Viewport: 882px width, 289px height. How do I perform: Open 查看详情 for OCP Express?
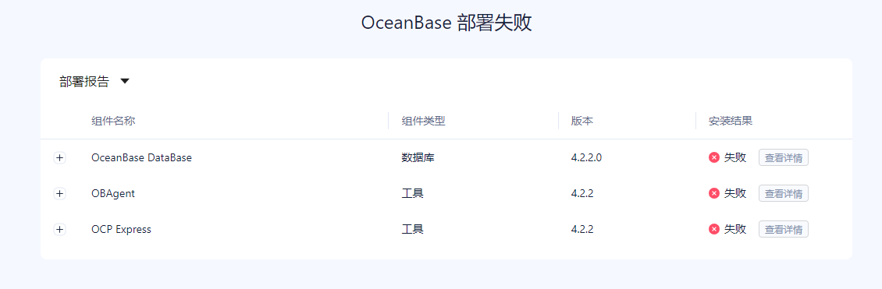784,229
